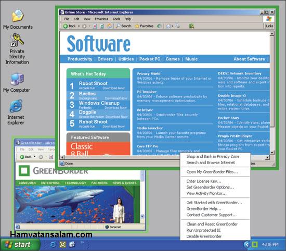Go to Home page in Online Store toolbar
Screen dimensions: 286x251
pos(109,26)
